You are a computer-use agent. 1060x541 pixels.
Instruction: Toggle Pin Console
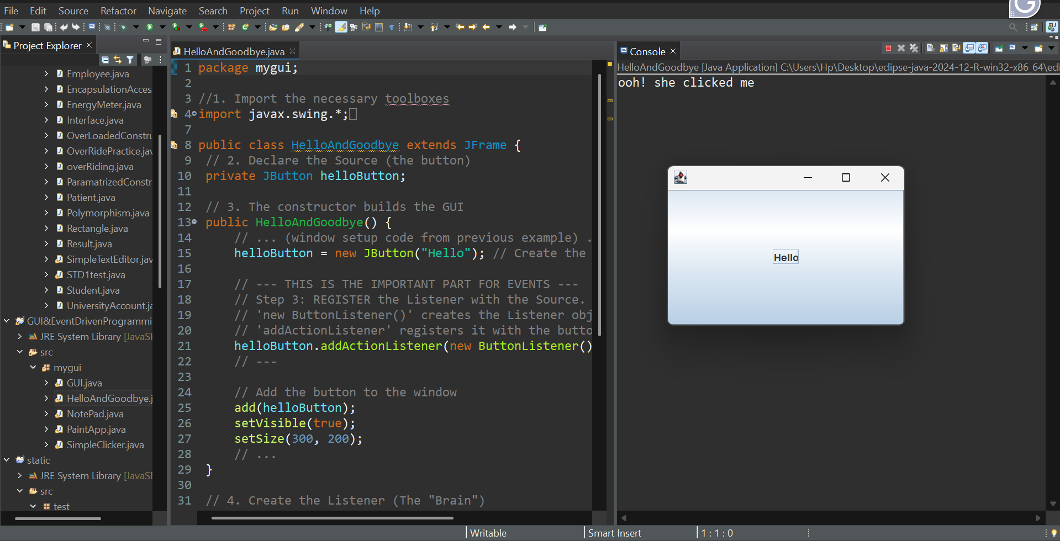[999, 48]
